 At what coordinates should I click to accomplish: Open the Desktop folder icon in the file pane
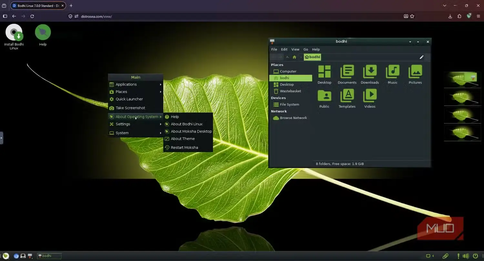tap(324, 72)
